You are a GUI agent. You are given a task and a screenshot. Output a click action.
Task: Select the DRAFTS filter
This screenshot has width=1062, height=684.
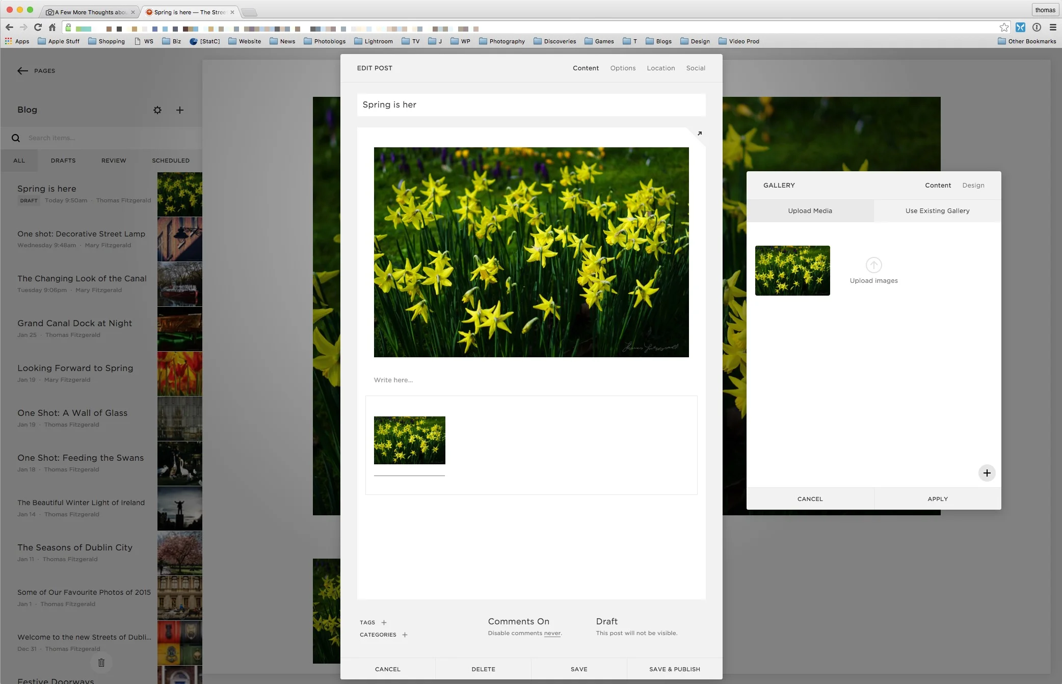pos(63,160)
